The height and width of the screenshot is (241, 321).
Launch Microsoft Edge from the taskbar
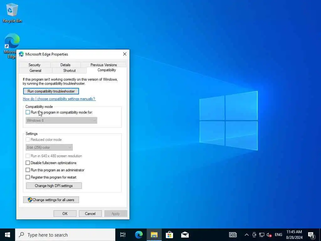click(139, 235)
